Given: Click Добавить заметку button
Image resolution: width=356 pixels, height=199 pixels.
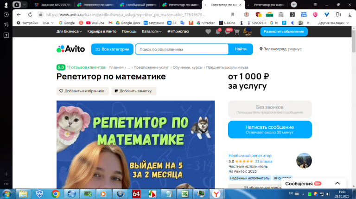Looking at the screenshot, I should (x=133, y=91).
